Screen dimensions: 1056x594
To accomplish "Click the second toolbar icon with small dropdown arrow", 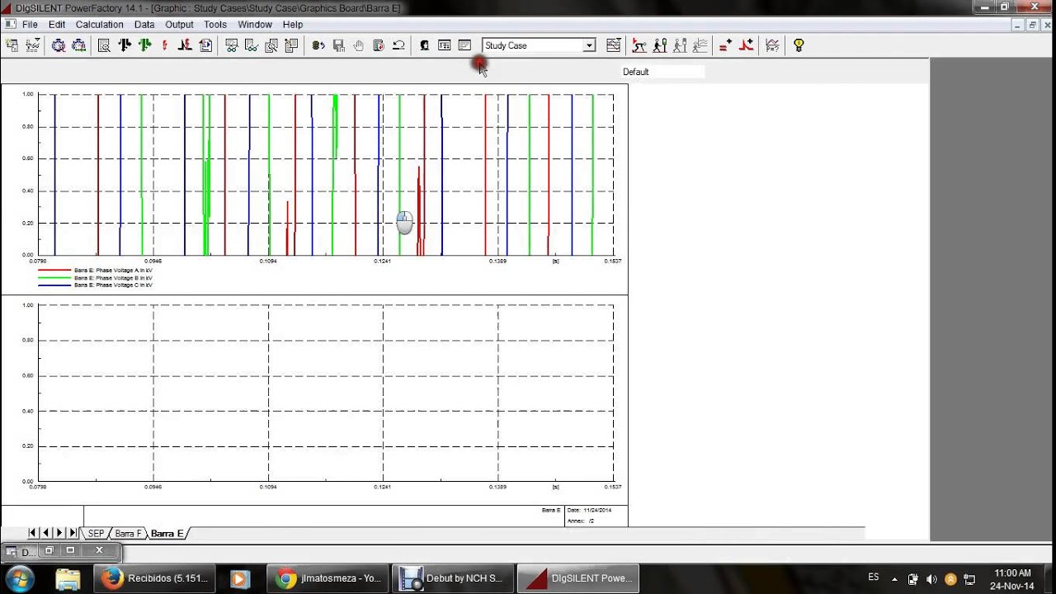I will point(33,45).
